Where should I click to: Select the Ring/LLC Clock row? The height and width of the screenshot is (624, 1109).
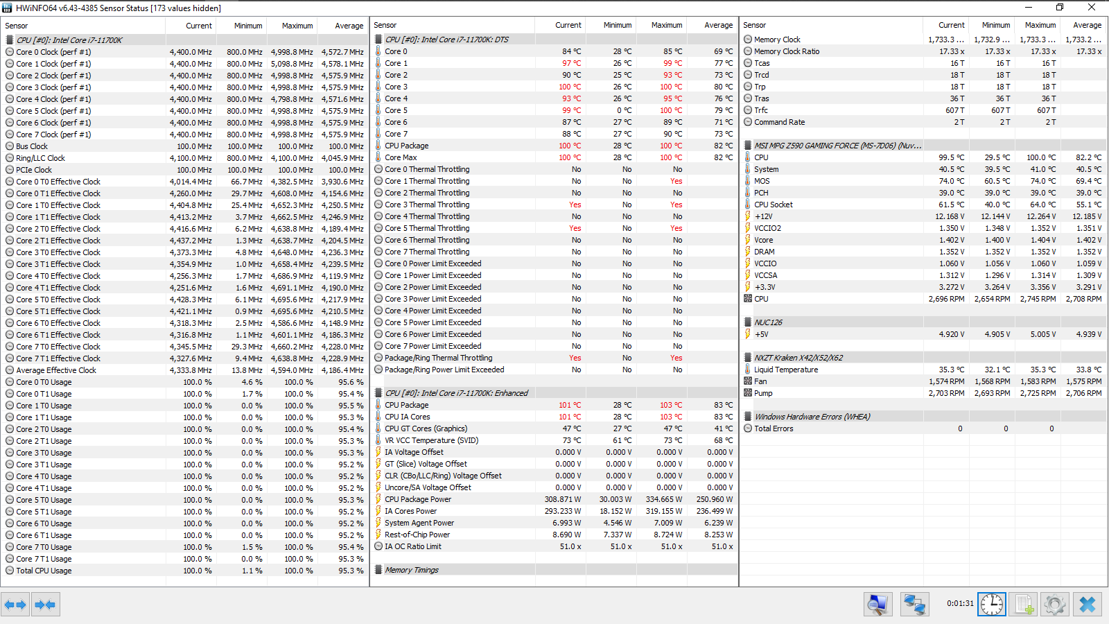click(x=184, y=158)
